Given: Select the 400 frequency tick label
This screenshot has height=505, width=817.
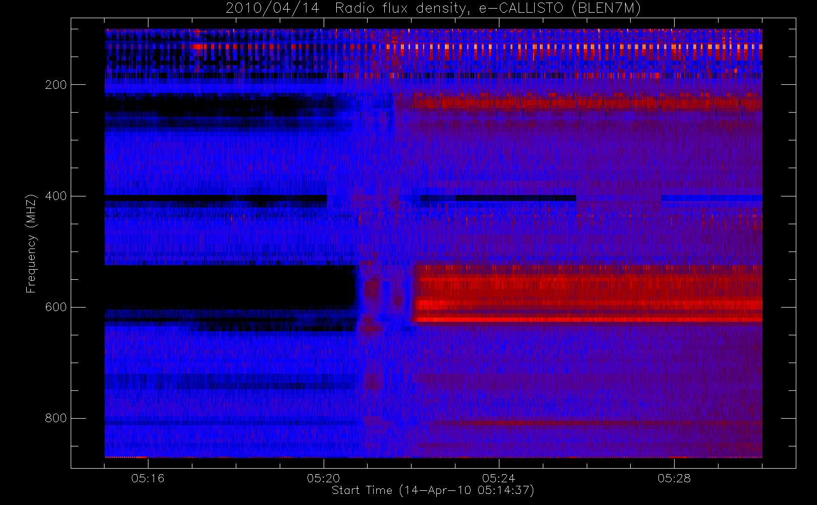Looking at the screenshot, I should coord(56,196).
